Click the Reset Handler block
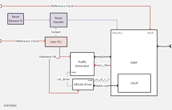Viewport: 172px width, 110px height. click(59, 20)
